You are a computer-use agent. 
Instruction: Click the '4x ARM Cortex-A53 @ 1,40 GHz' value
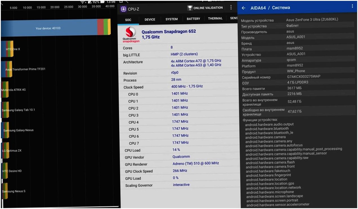pyautogui.click(x=196, y=65)
